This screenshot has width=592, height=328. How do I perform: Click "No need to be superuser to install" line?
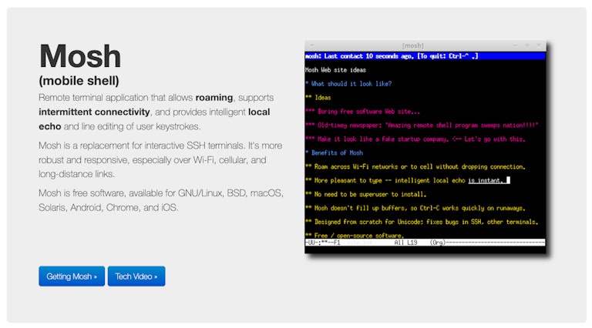pos(366,195)
